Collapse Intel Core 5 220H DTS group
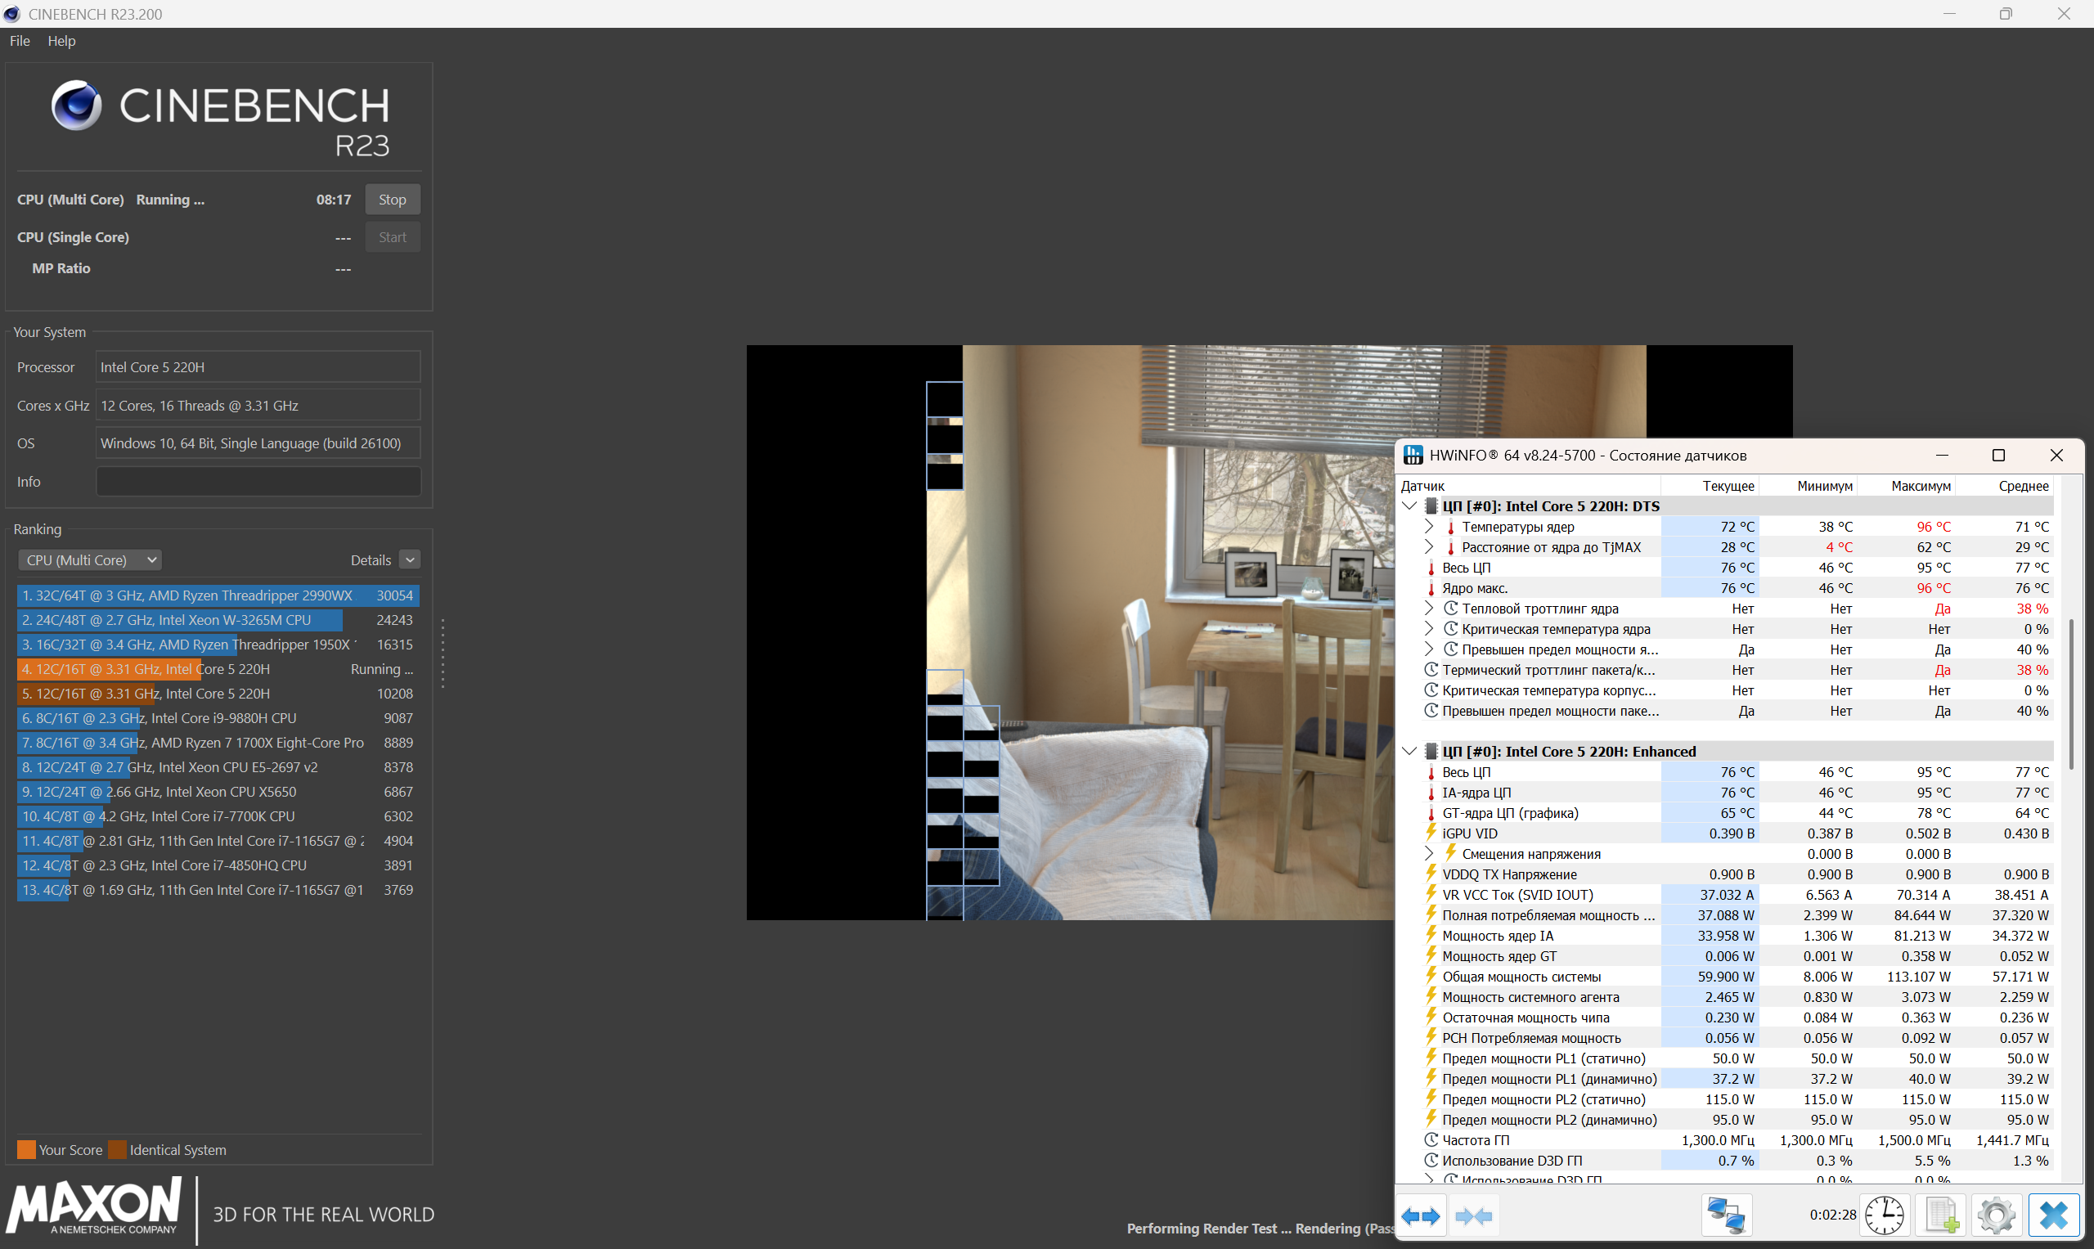The image size is (2094, 1249). (x=1409, y=505)
